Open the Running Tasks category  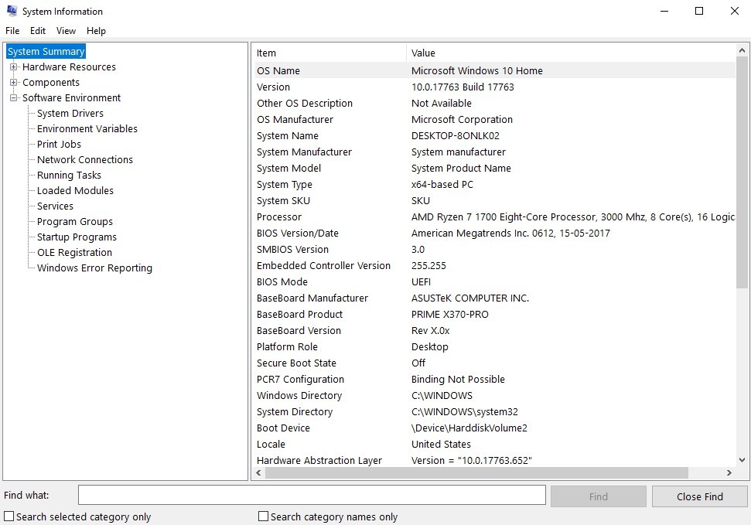click(68, 175)
